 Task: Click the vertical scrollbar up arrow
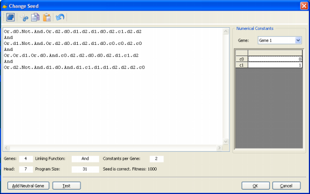(x=226, y=32)
